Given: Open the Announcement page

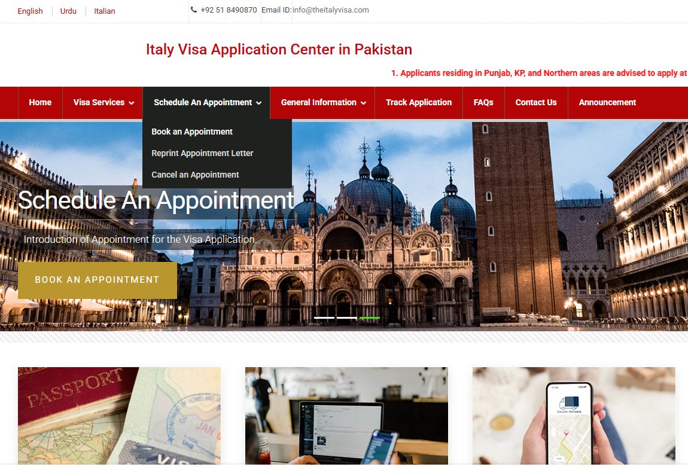Looking at the screenshot, I should 607,103.
